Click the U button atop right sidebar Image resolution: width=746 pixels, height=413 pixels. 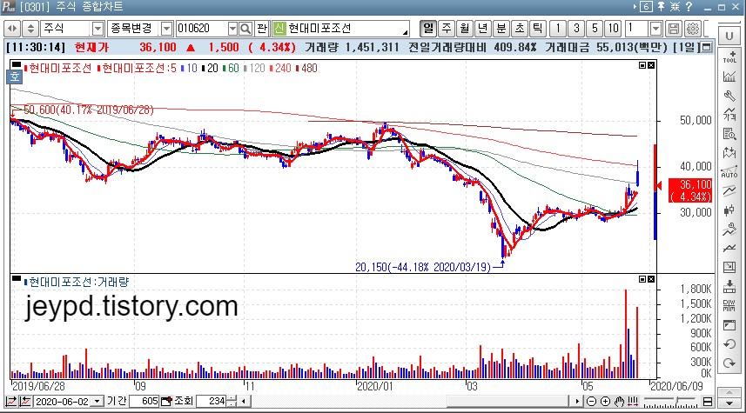(729, 37)
